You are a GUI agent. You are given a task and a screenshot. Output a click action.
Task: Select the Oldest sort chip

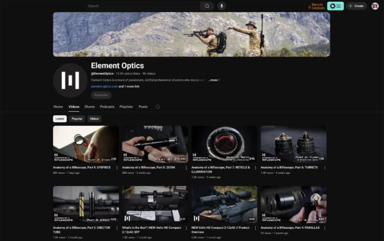click(x=94, y=119)
